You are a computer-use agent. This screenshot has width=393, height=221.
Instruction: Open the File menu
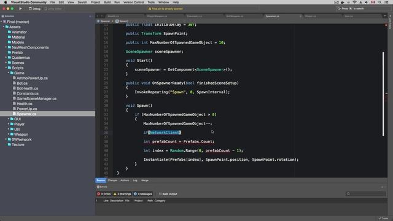[x=52, y=2]
